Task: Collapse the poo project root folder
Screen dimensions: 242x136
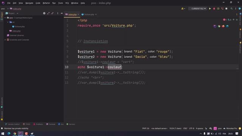Action: point(5,18)
